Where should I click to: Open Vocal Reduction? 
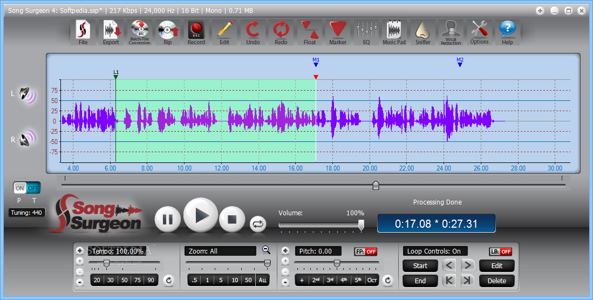pos(451,32)
